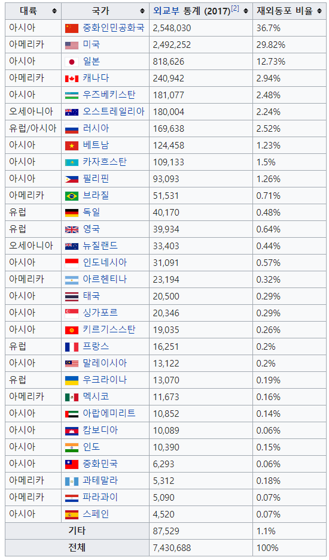Click the Indonesia flag icon
The width and height of the screenshot is (329, 560).
click(x=72, y=263)
